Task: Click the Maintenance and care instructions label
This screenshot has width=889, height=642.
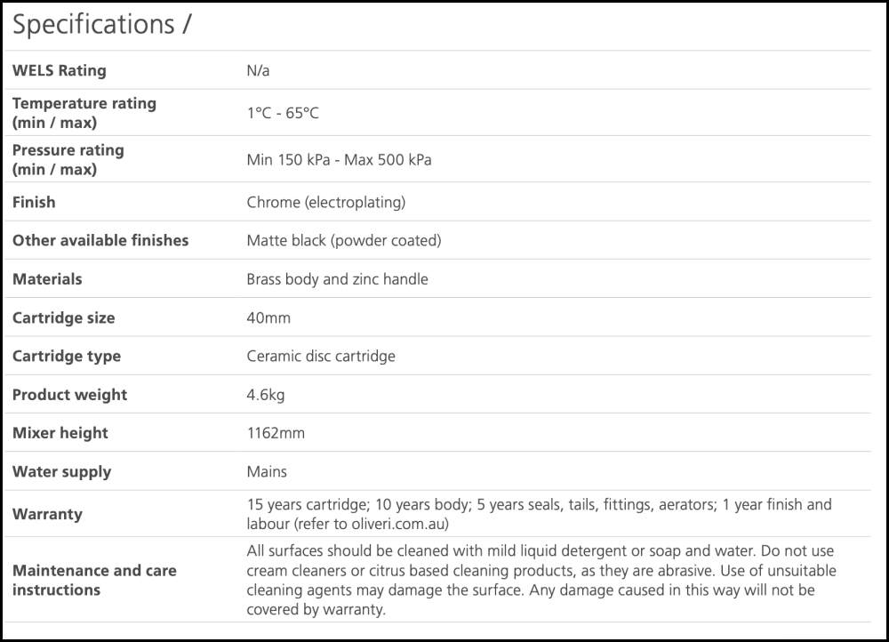Action: point(94,580)
